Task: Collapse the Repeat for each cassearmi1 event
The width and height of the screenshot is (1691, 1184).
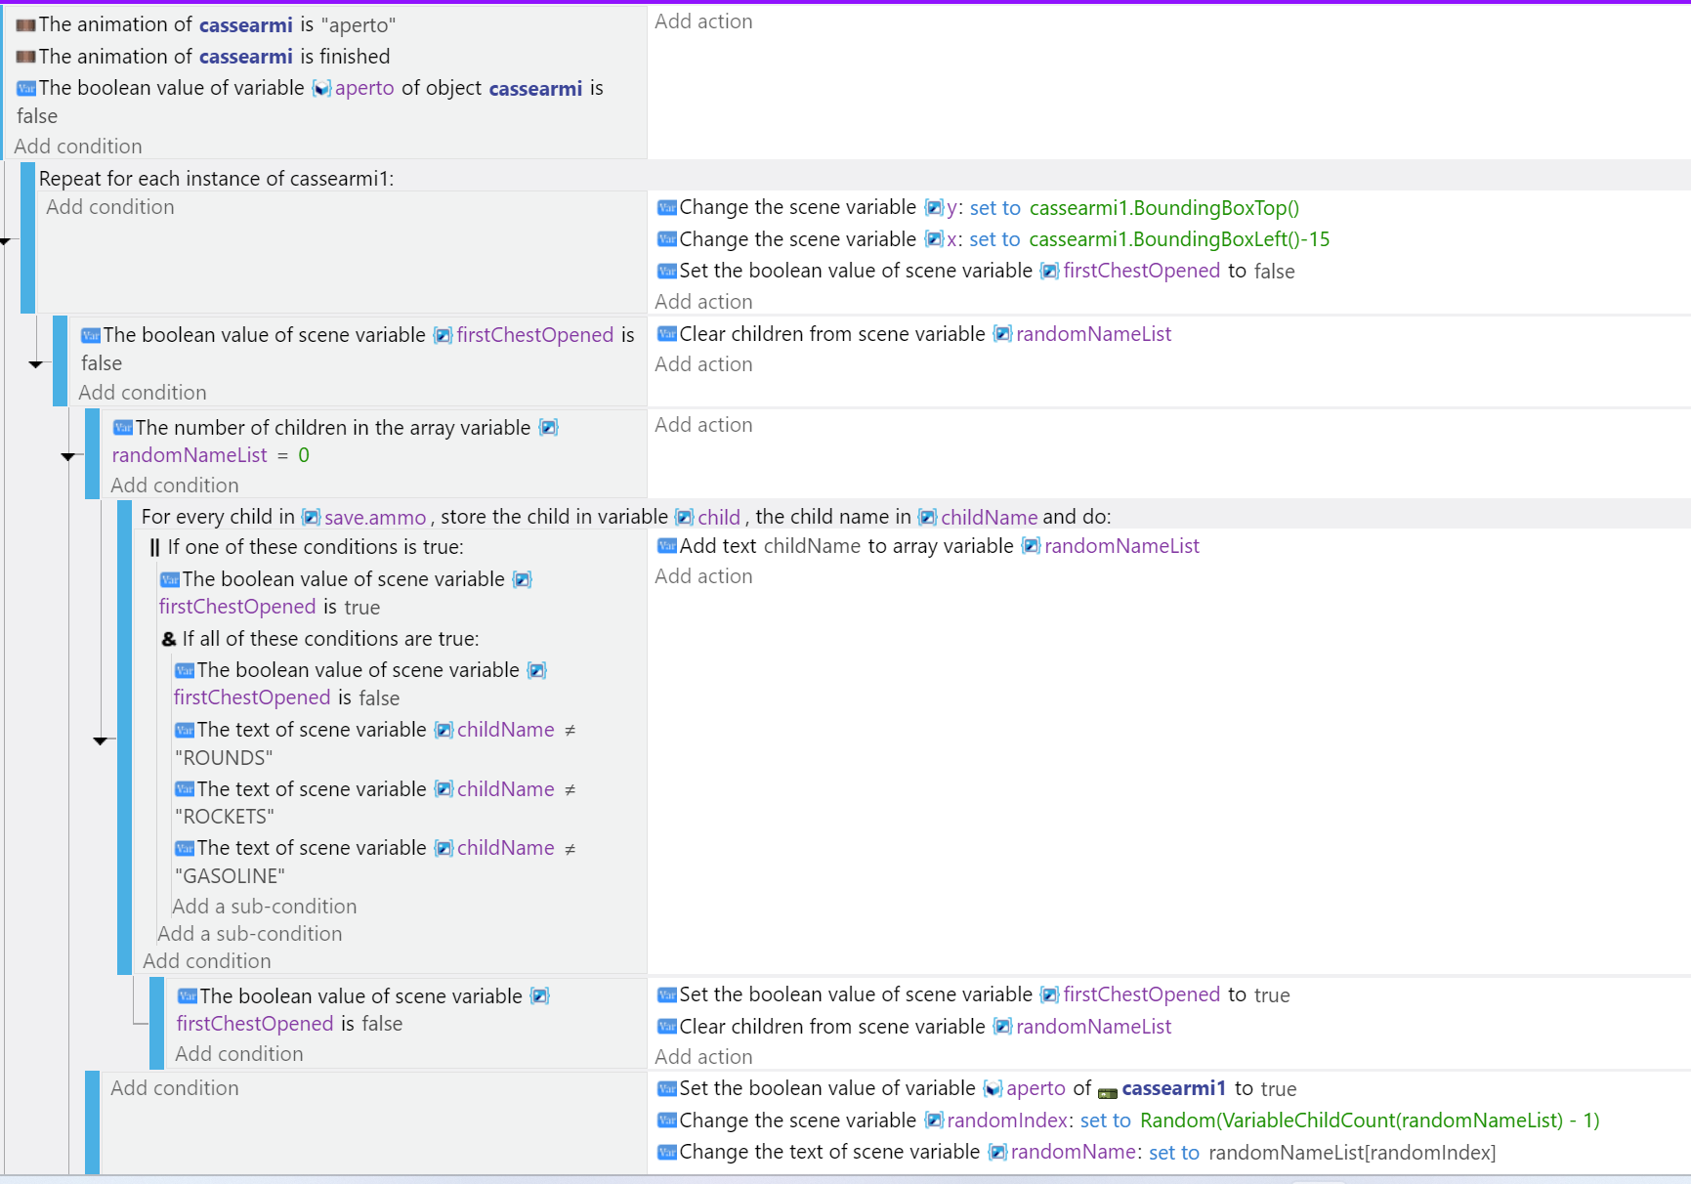Action: pyautogui.click(x=6, y=239)
